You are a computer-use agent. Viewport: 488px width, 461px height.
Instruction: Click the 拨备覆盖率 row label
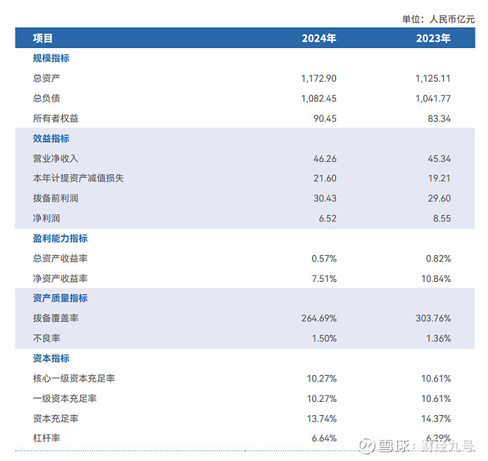[56, 319]
